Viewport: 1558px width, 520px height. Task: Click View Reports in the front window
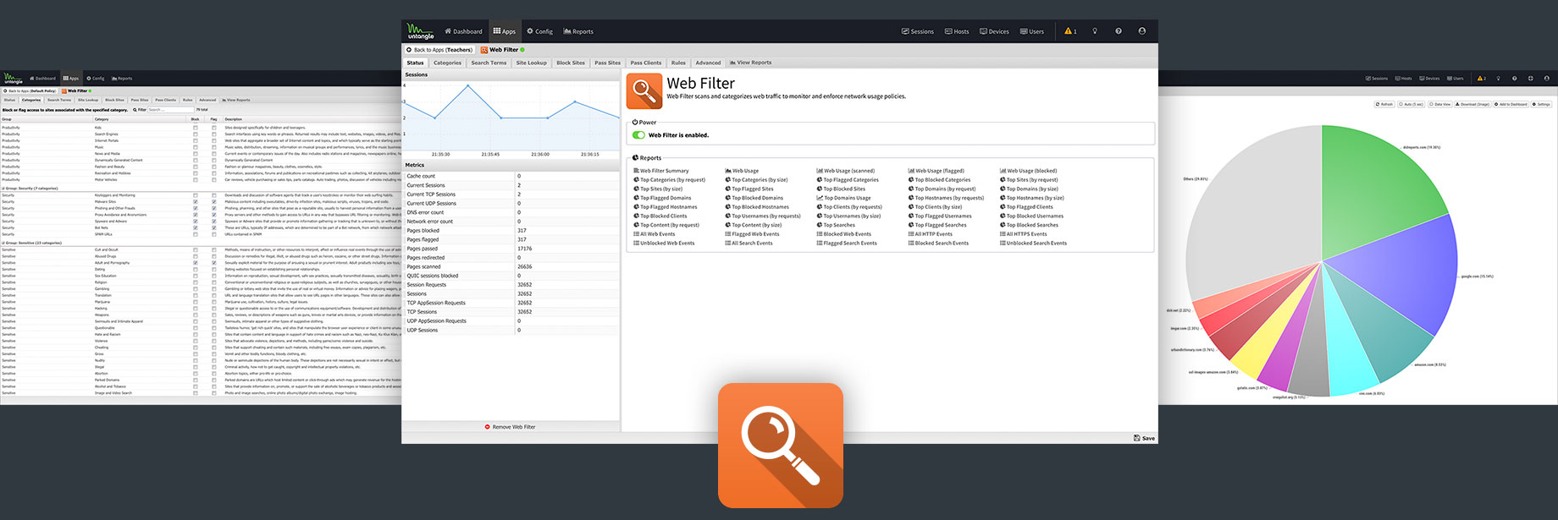(x=749, y=63)
